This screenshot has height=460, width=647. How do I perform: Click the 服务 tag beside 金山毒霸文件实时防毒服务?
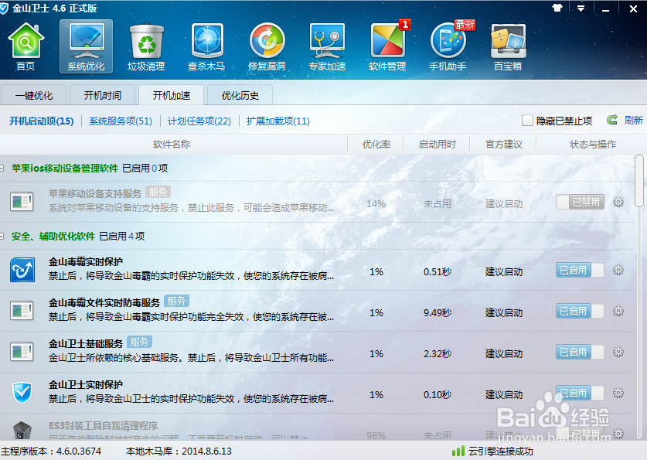[x=176, y=302]
